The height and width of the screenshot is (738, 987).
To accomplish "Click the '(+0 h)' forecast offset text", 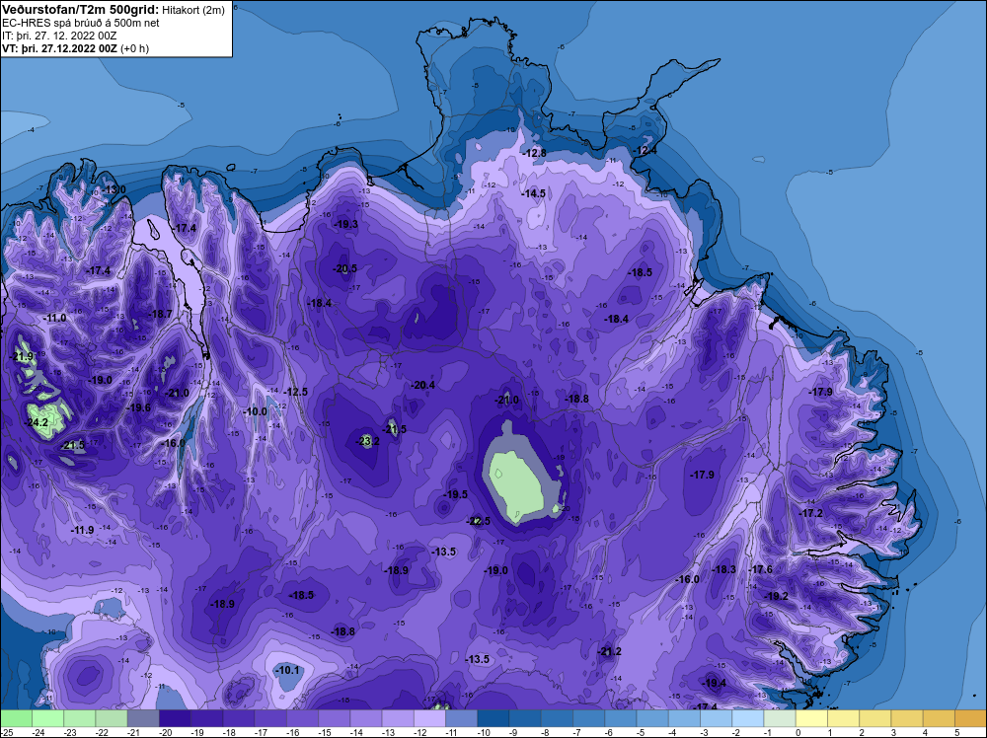I will [134, 48].
